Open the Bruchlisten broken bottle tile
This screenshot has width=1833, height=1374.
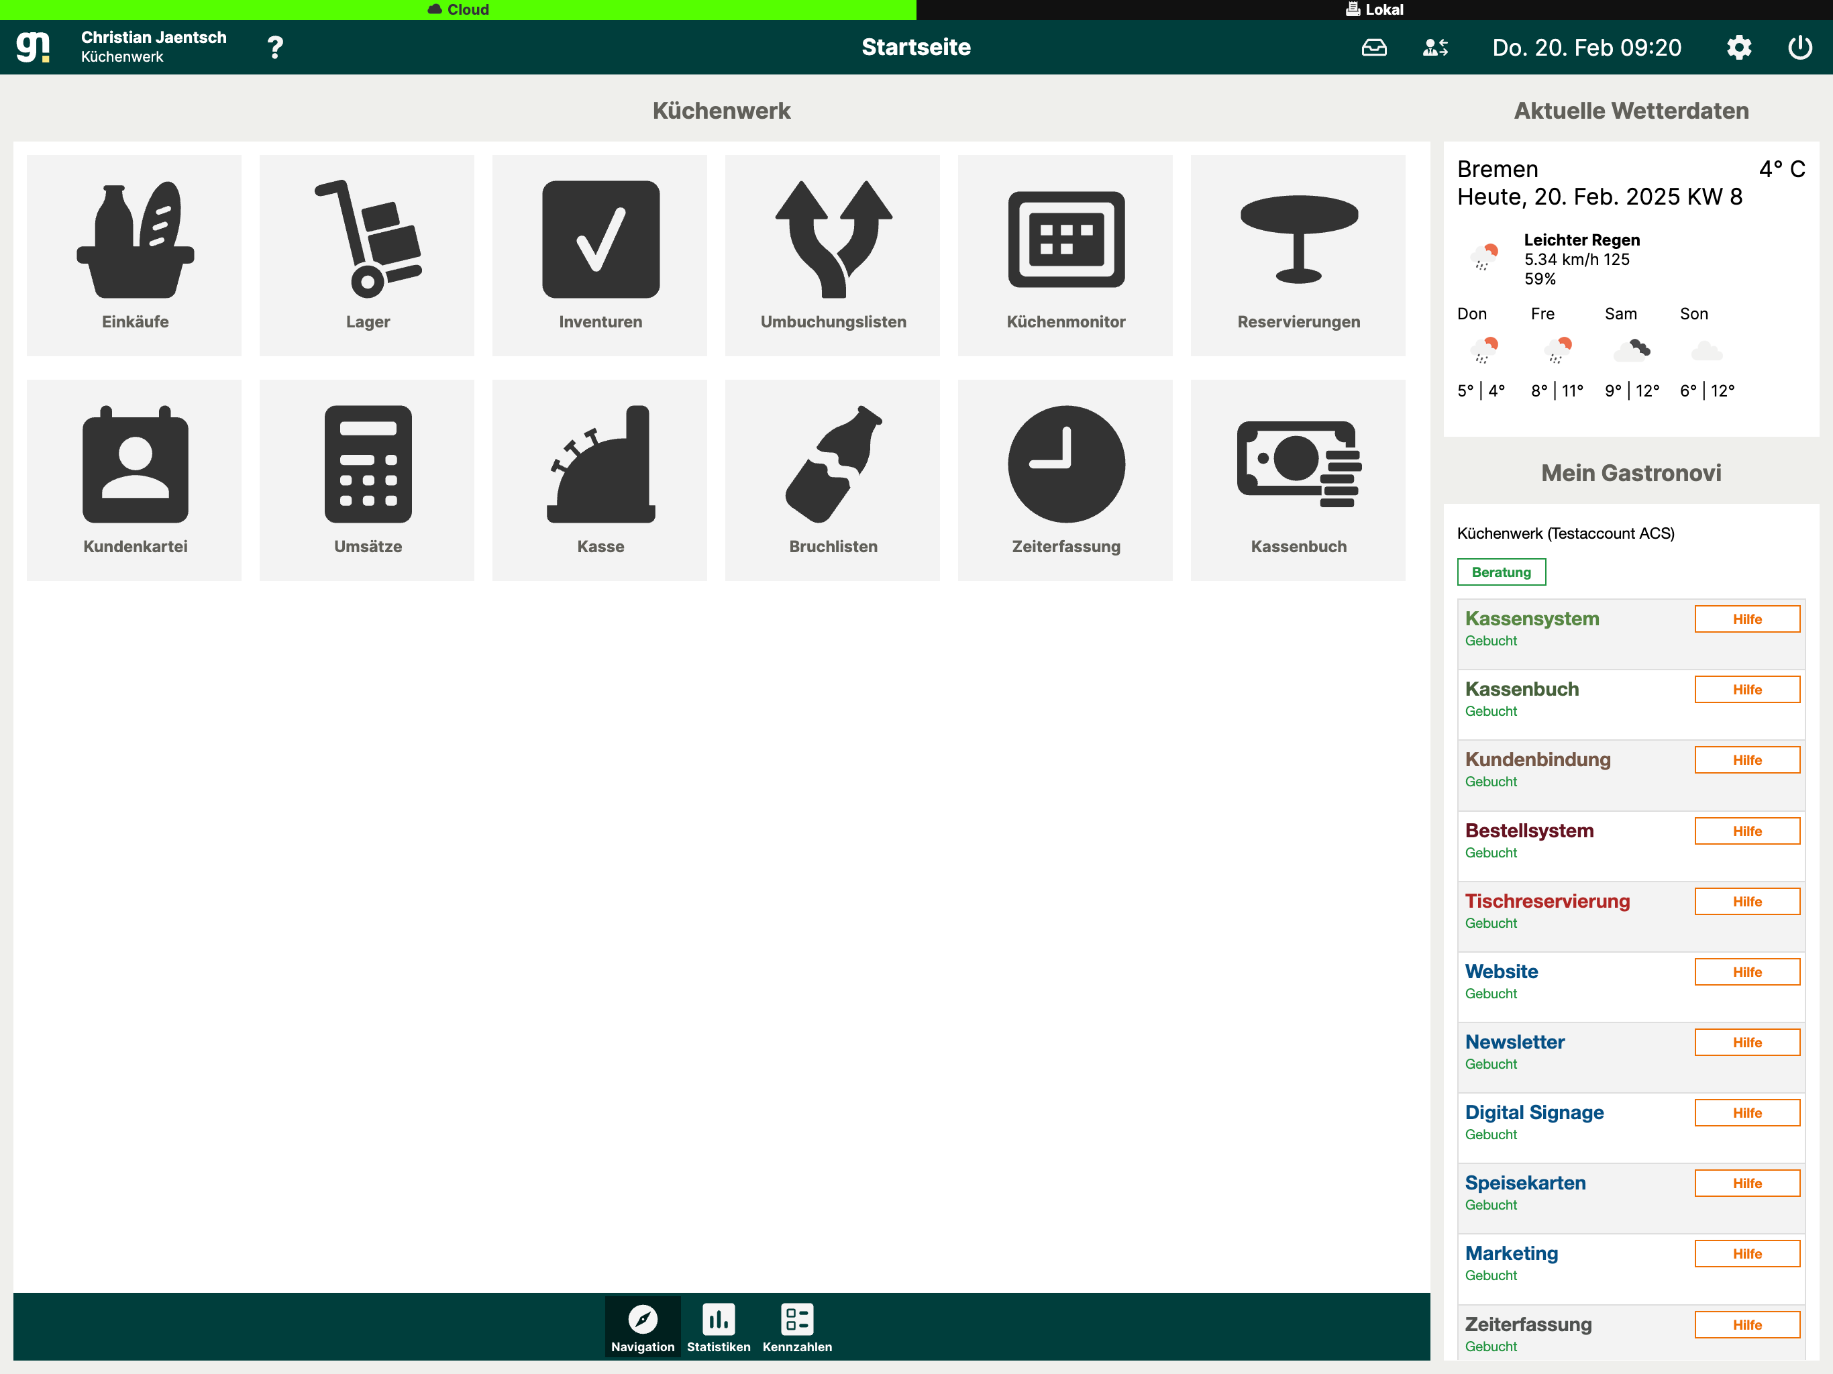point(833,480)
